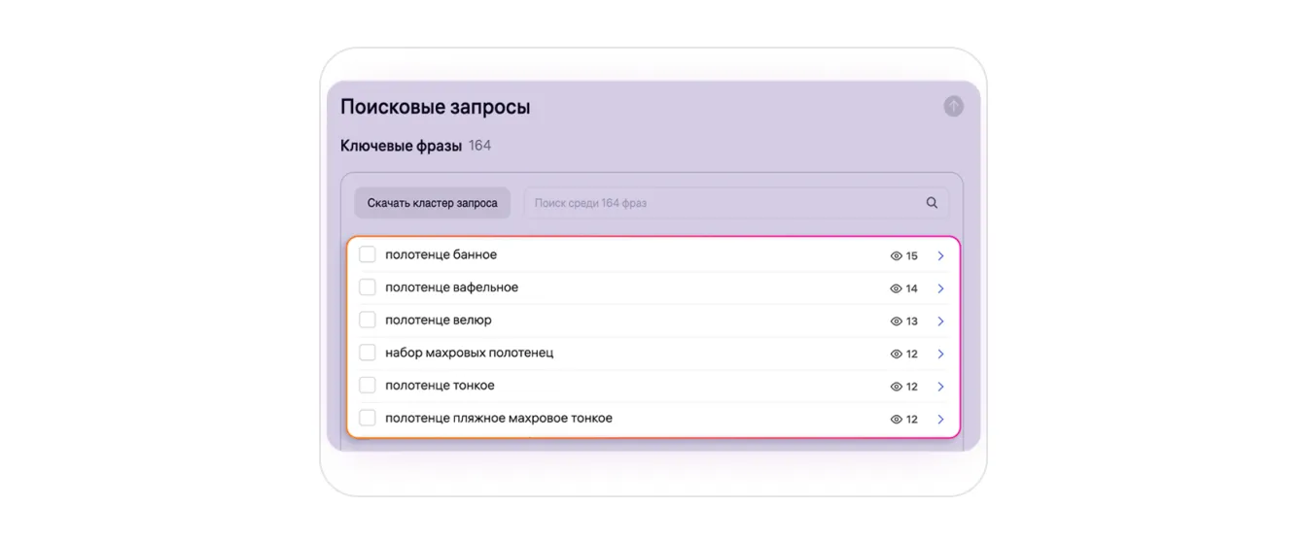This screenshot has height=541, width=1307.
Task: Click eye icon for полотенце пляжное махровое тонкое
Action: [897, 420]
